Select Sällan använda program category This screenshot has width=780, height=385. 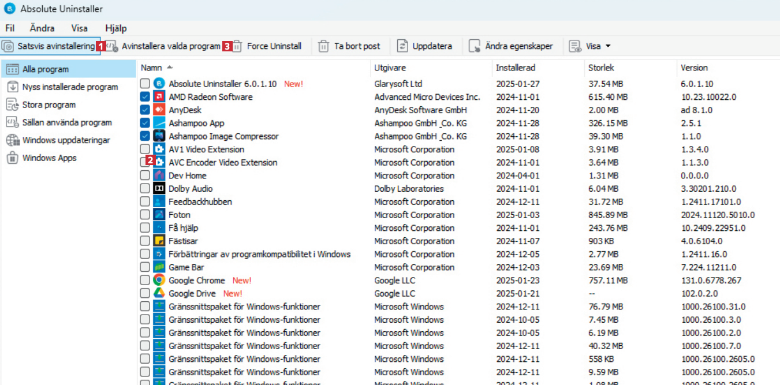(x=67, y=122)
